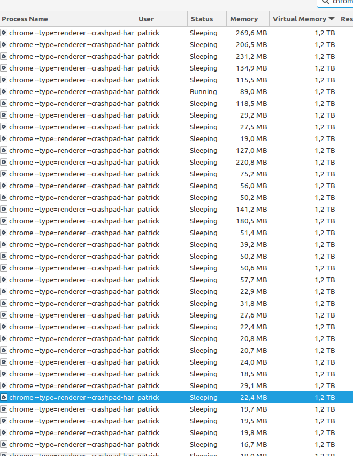Sort by Status column header
The height and width of the screenshot is (456, 353).
(x=207, y=19)
